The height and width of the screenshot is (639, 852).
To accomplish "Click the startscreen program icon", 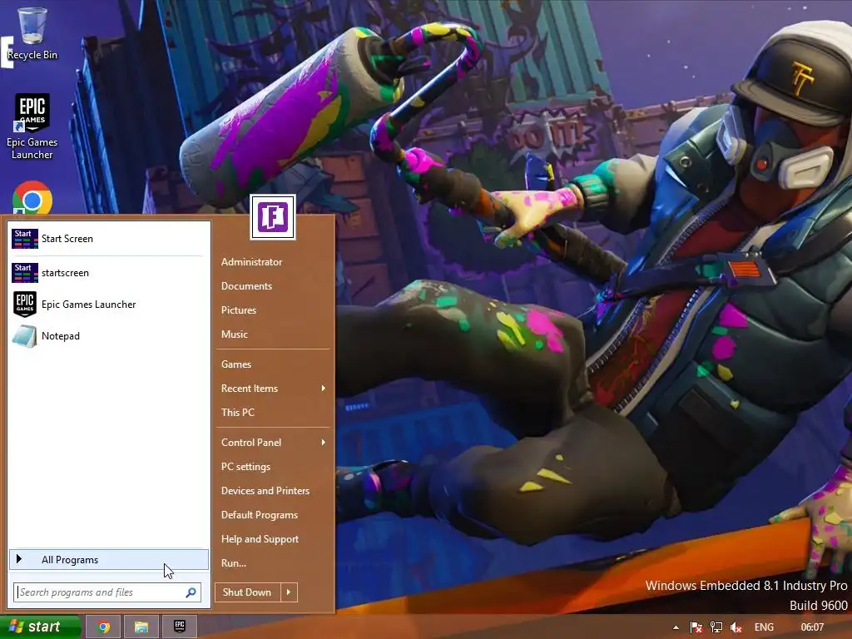I will [25, 273].
